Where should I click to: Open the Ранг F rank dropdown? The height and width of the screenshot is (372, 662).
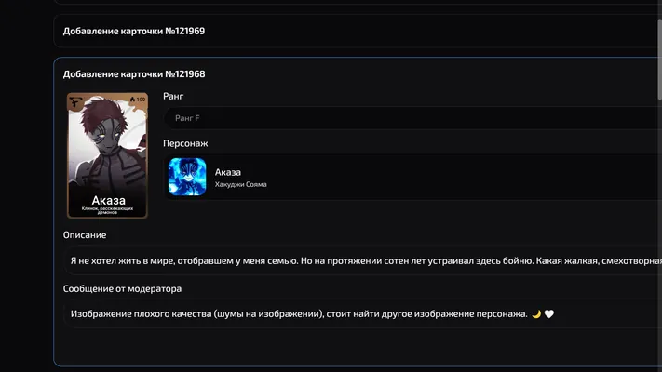[x=412, y=118]
